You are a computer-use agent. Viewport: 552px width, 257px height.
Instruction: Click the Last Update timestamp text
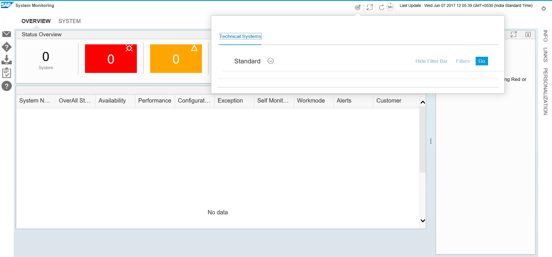coord(466,5)
